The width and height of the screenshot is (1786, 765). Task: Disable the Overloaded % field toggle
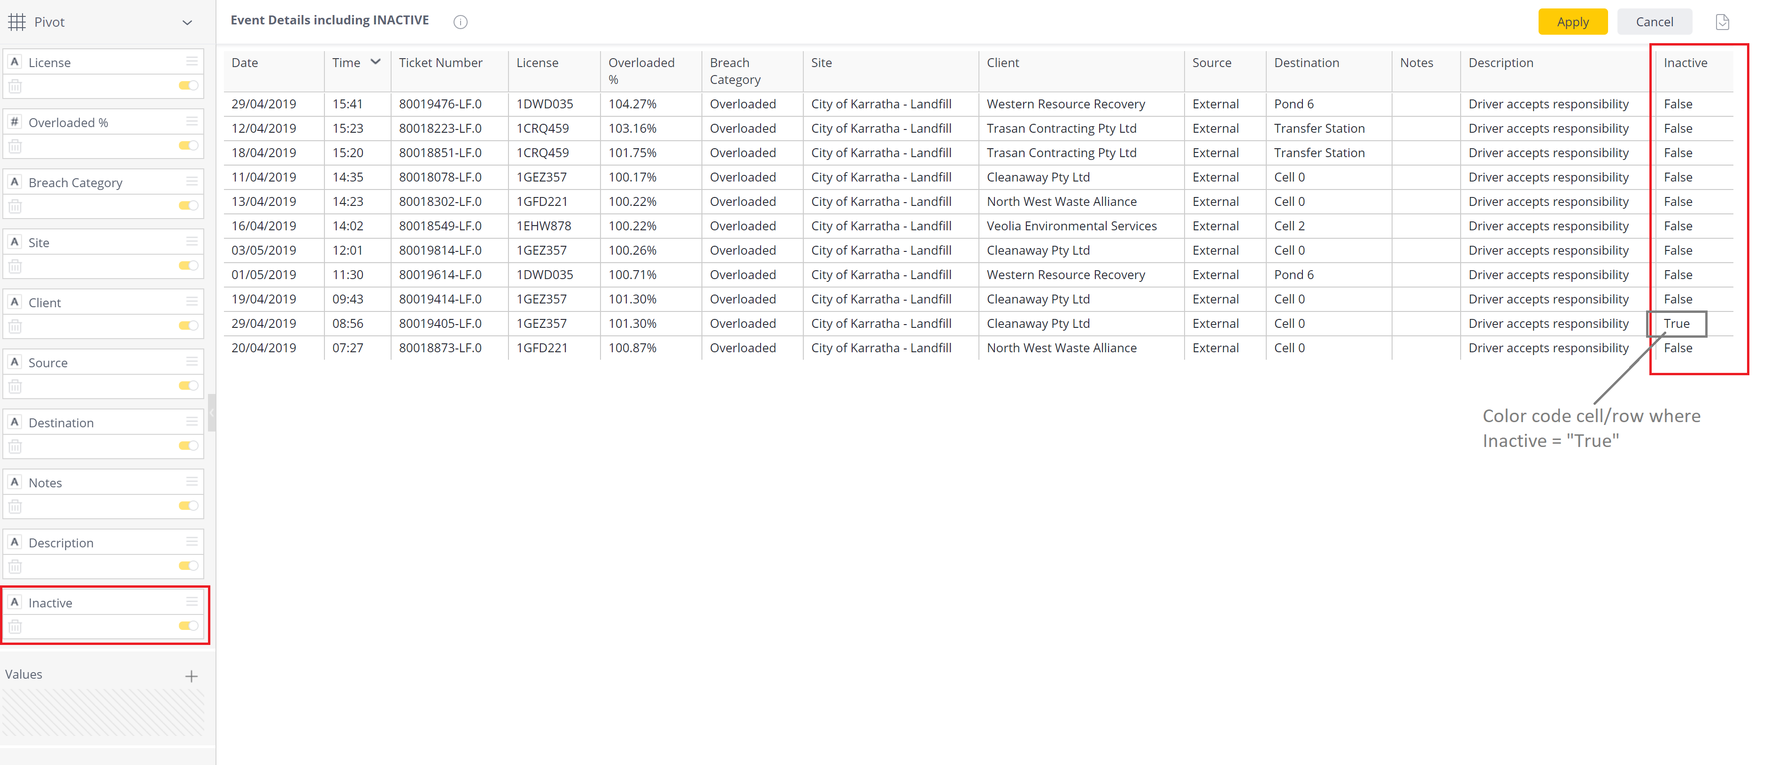188,145
